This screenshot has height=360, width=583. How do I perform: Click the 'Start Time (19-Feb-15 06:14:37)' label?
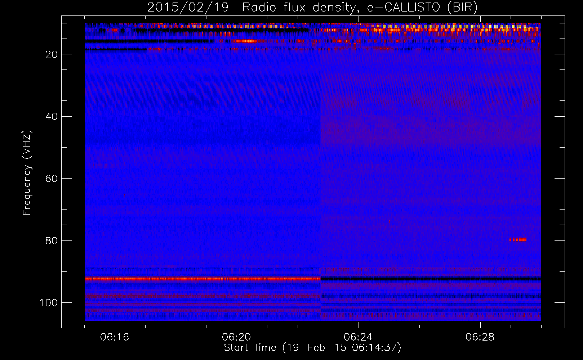[x=312, y=348]
